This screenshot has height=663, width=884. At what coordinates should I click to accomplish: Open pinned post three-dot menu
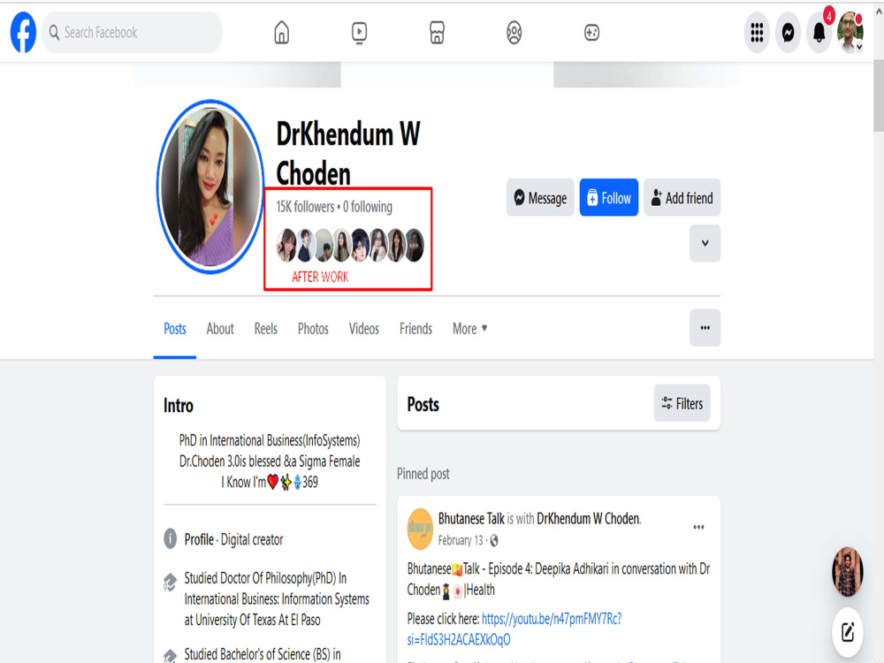click(698, 527)
